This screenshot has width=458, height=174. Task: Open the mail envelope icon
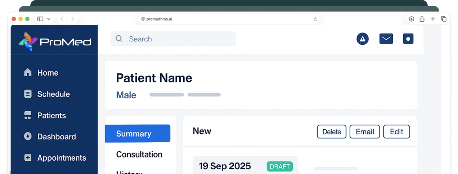(x=386, y=39)
